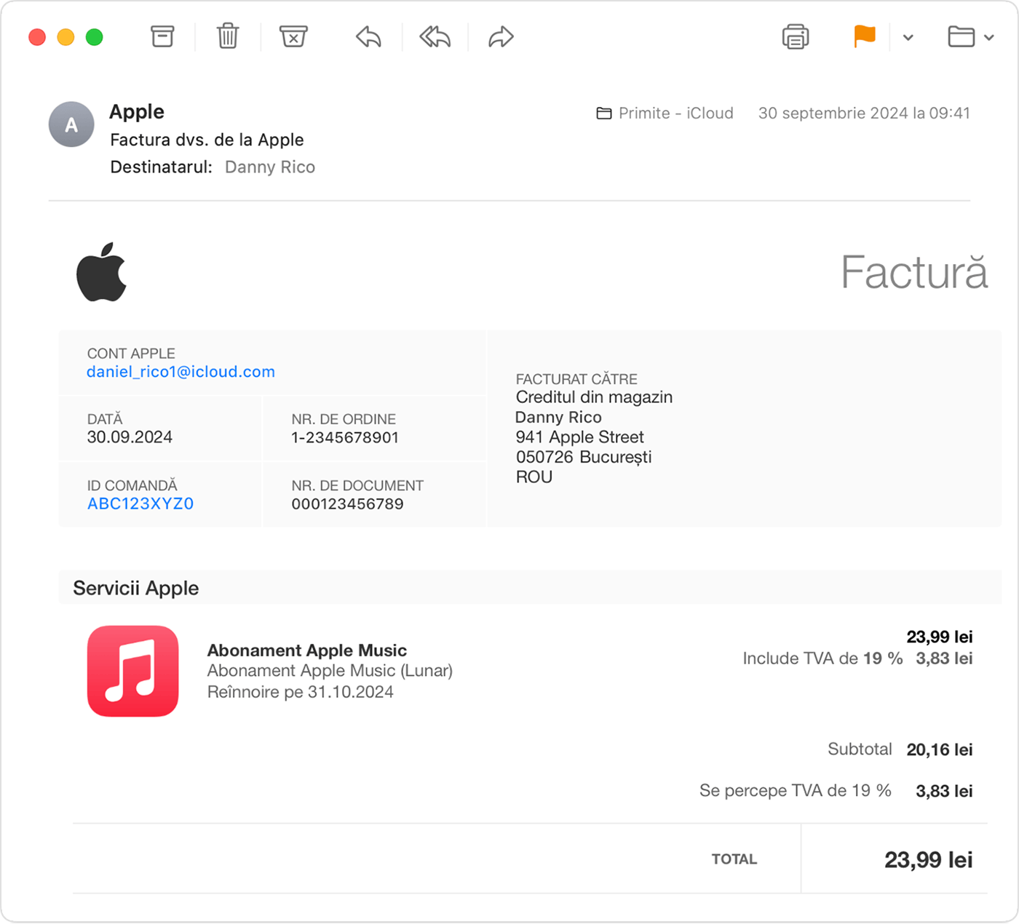Image resolution: width=1019 pixels, height=924 pixels.
Task: Click the Apple Music app icon
Action: [132, 671]
